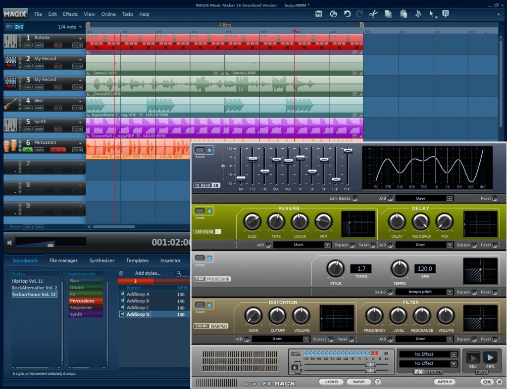Click the Undo icon
This screenshot has width=507, height=389.
point(348,14)
